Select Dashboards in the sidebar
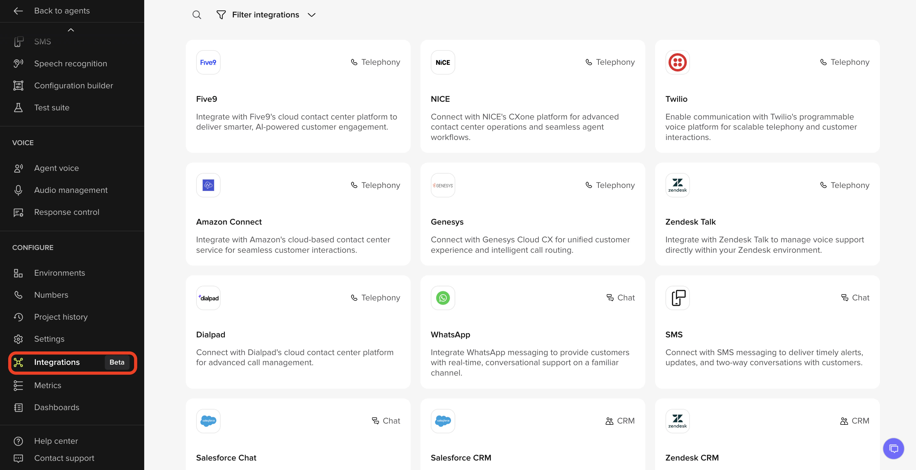 (57, 407)
